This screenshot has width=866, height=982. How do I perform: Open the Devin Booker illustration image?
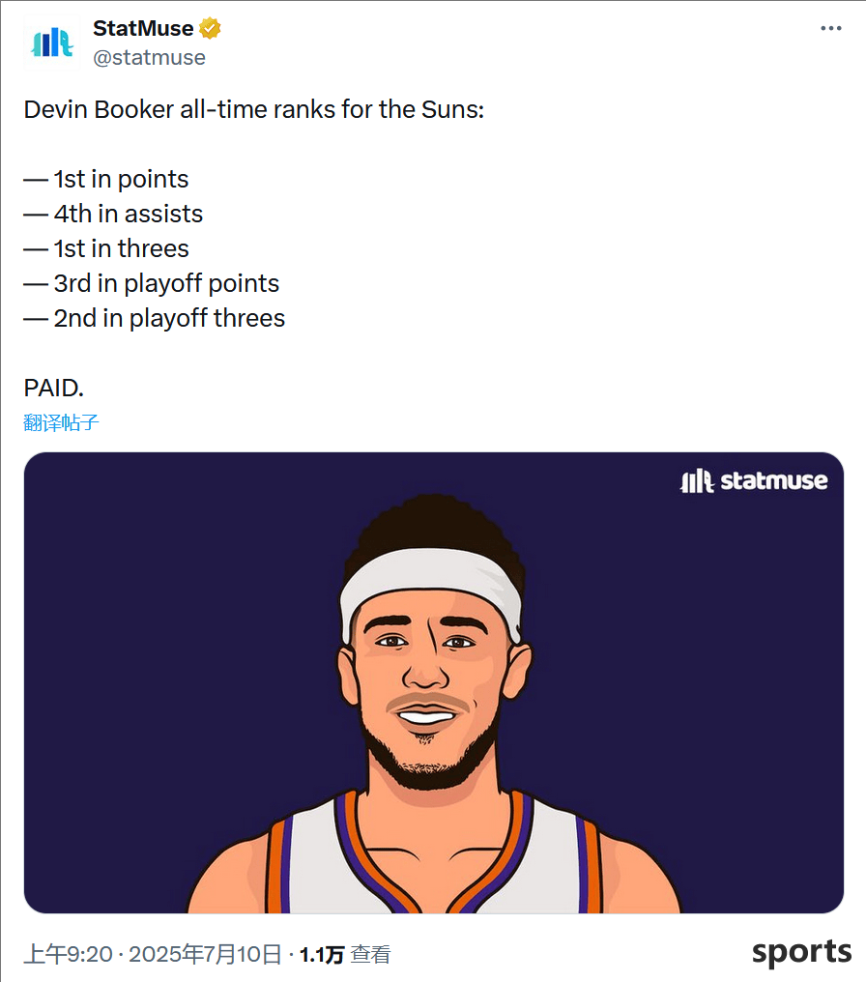click(x=433, y=682)
